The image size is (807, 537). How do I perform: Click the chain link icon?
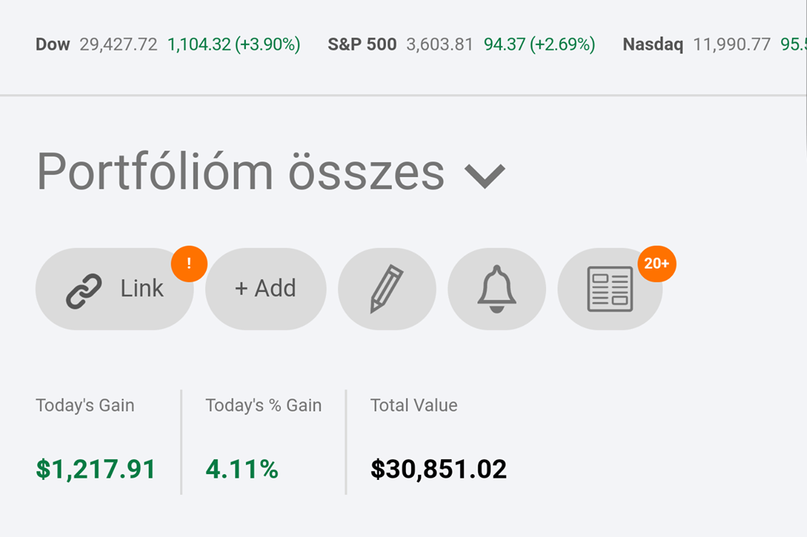(84, 289)
